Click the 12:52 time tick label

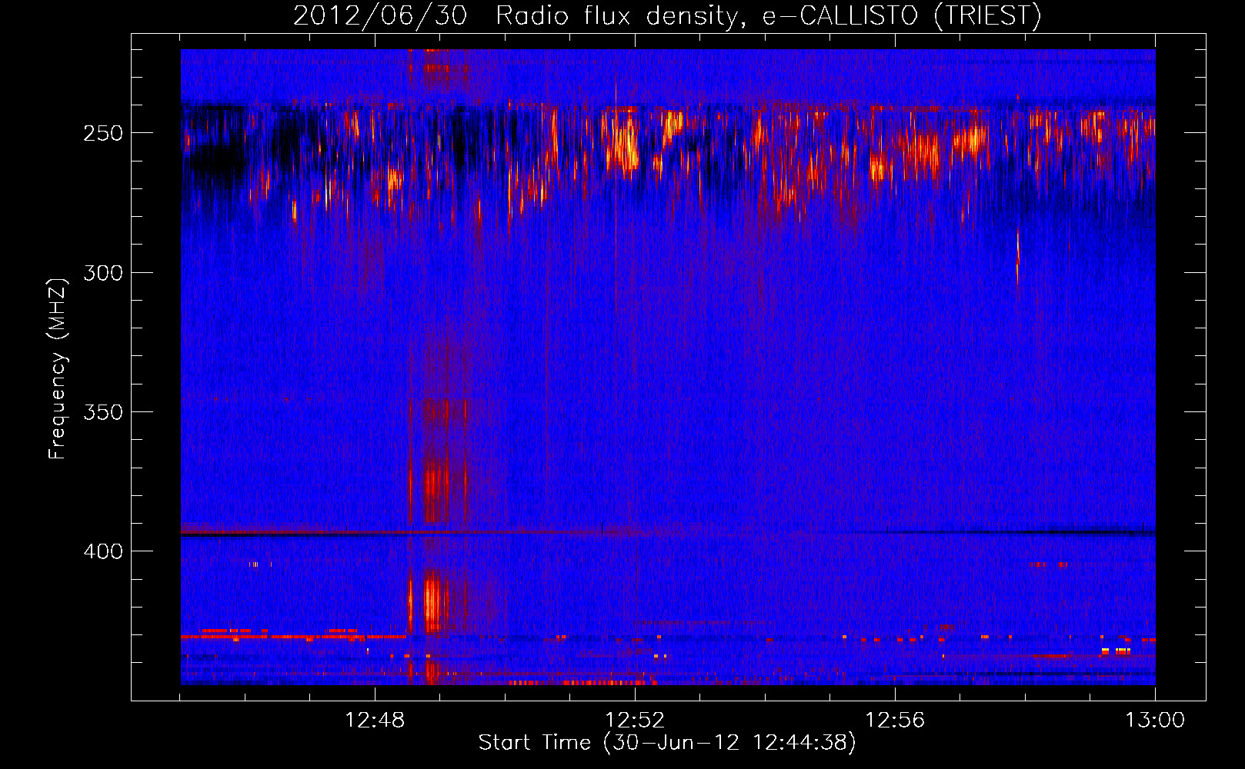coord(635,721)
